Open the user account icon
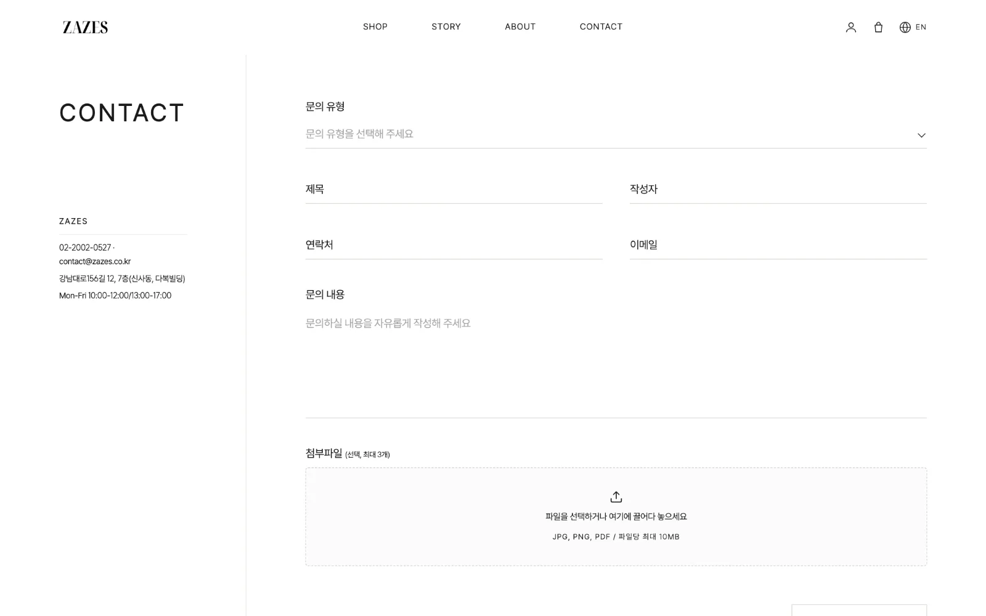 pyautogui.click(x=850, y=27)
